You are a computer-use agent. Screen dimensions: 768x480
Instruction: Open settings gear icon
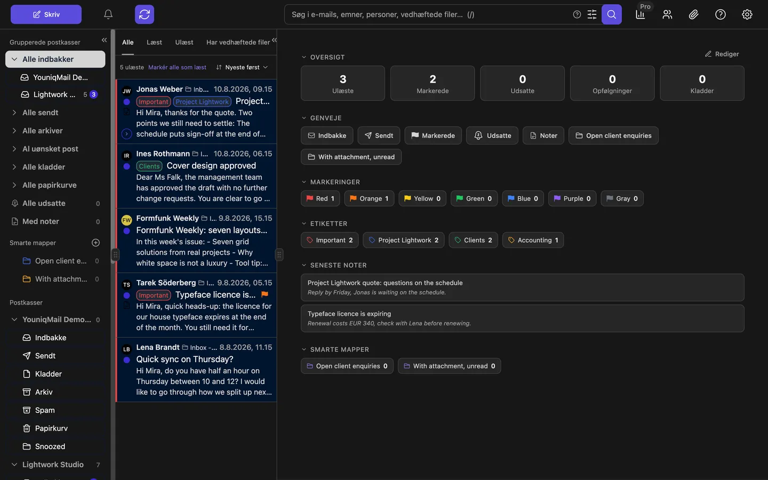pyautogui.click(x=747, y=14)
